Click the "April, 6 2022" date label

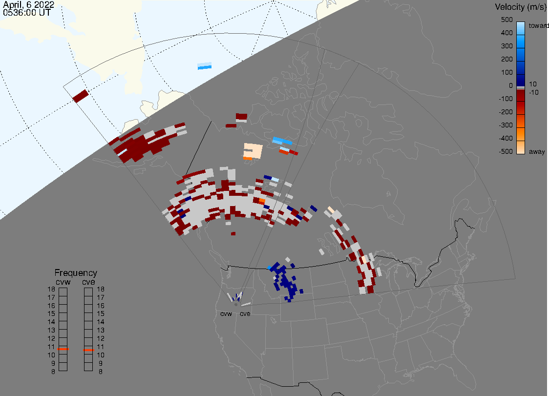click(x=29, y=6)
